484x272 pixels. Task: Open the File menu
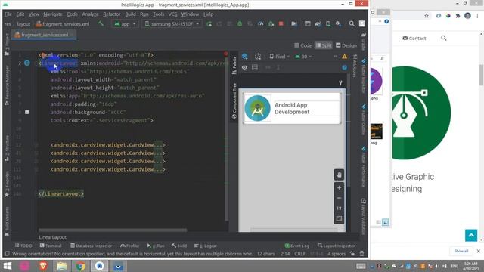pyautogui.click(x=8, y=14)
